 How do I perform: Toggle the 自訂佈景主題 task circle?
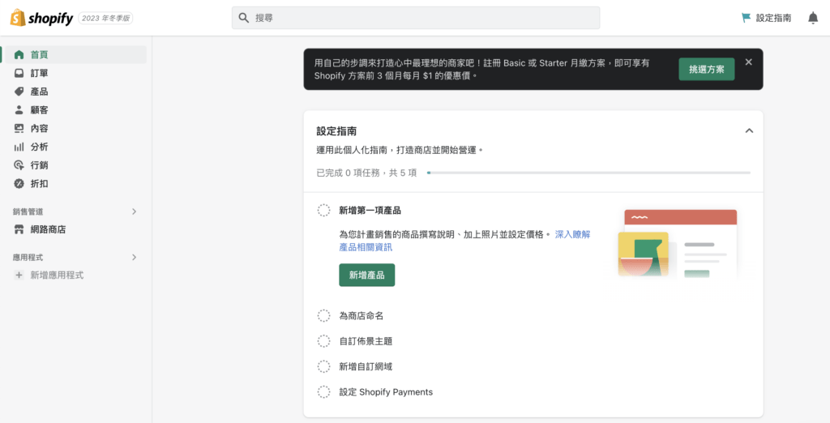324,341
